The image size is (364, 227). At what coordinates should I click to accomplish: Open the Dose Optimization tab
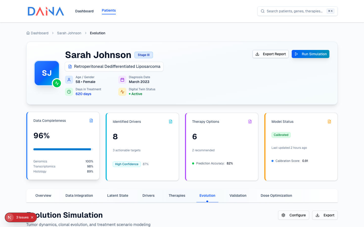click(276, 195)
